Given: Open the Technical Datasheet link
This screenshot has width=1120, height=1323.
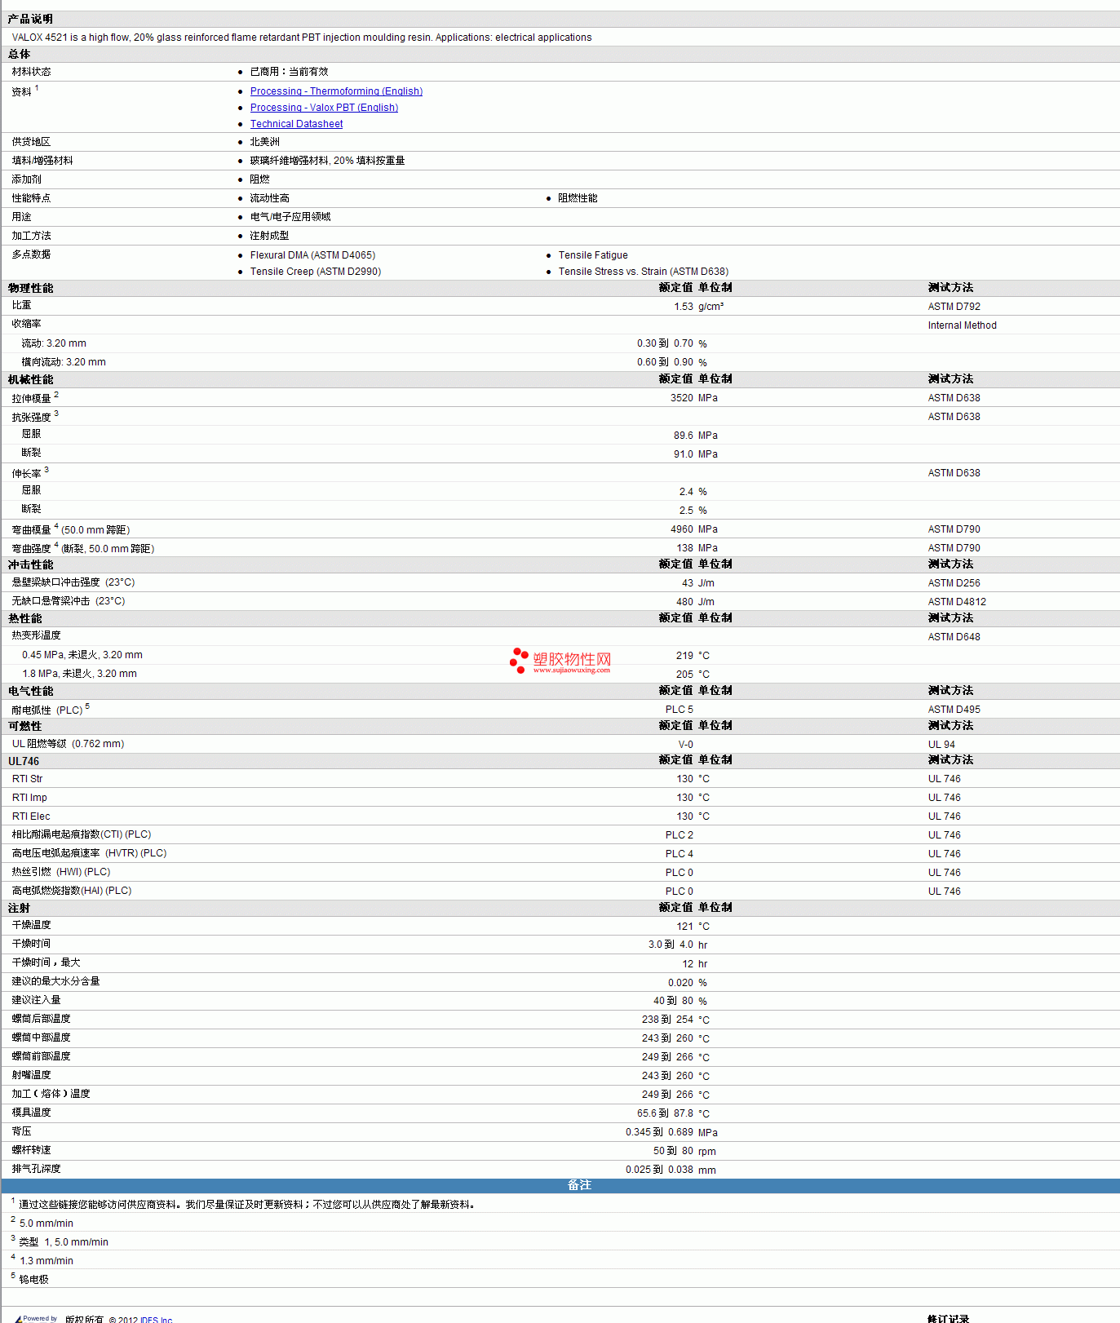Looking at the screenshot, I should click(x=296, y=124).
